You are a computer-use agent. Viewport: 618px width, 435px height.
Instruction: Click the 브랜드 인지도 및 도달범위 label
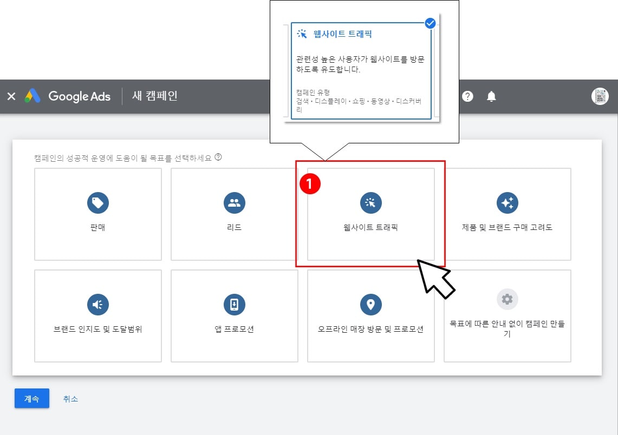pyautogui.click(x=97, y=329)
